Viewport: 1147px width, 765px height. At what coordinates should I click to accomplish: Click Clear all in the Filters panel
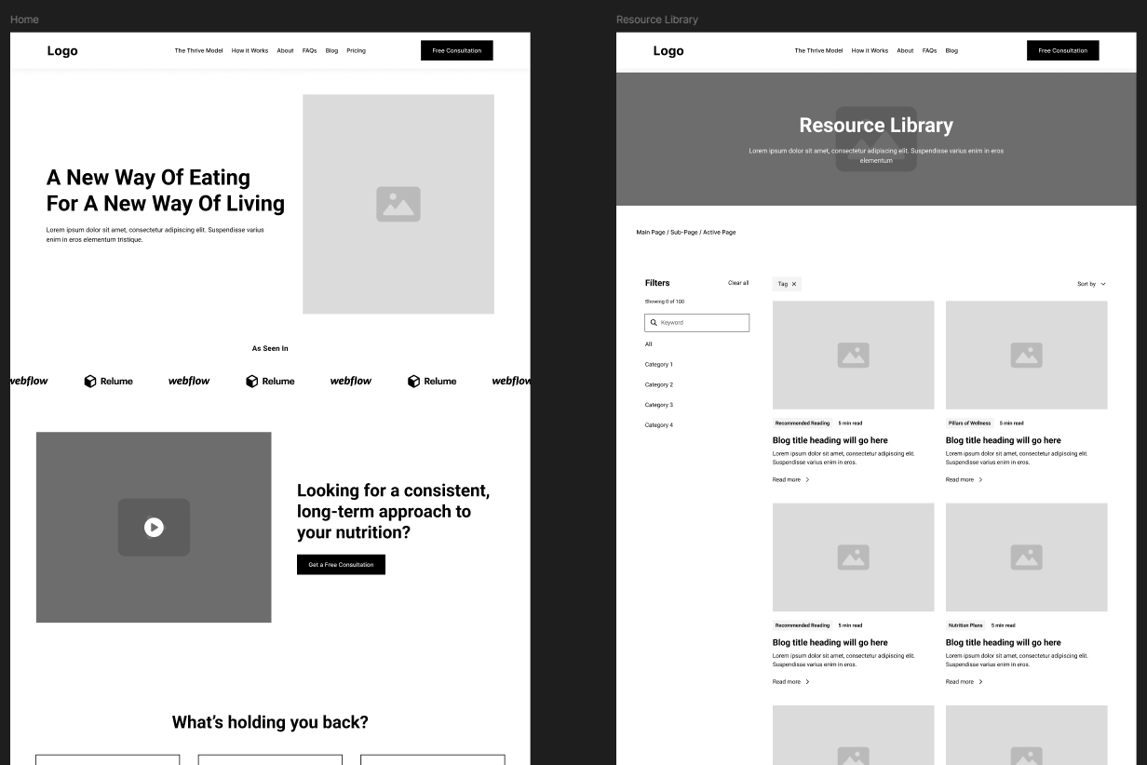738,283
